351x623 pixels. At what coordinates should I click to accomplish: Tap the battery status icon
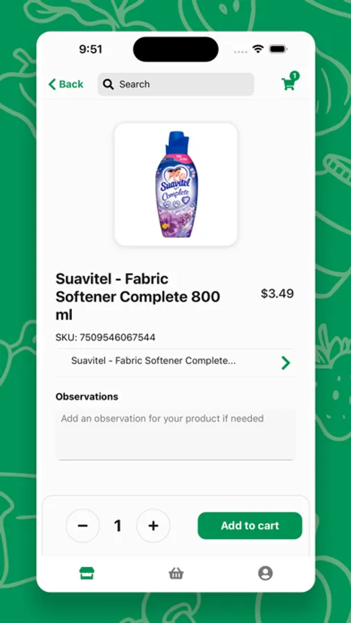[278, 49]
